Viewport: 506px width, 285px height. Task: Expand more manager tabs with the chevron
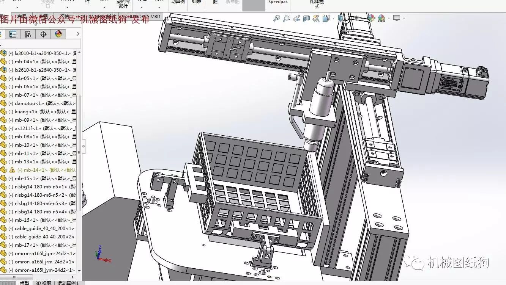78,34
